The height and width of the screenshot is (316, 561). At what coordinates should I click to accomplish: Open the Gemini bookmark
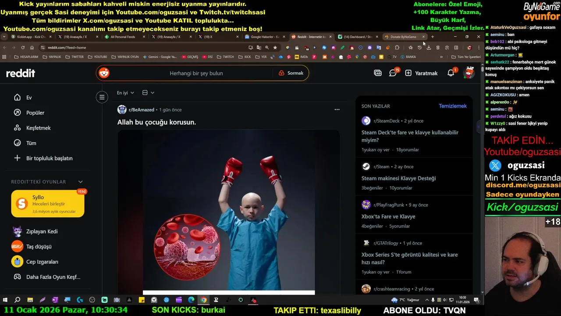159,57
